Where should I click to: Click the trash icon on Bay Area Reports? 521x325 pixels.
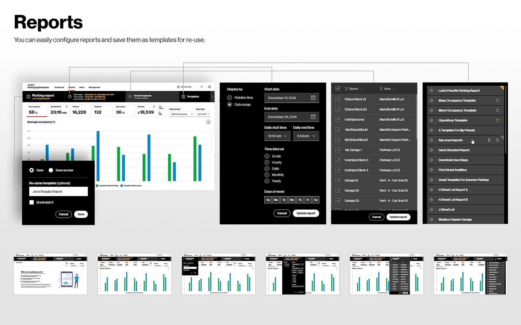pyautogui.click(x=489, y=140)
